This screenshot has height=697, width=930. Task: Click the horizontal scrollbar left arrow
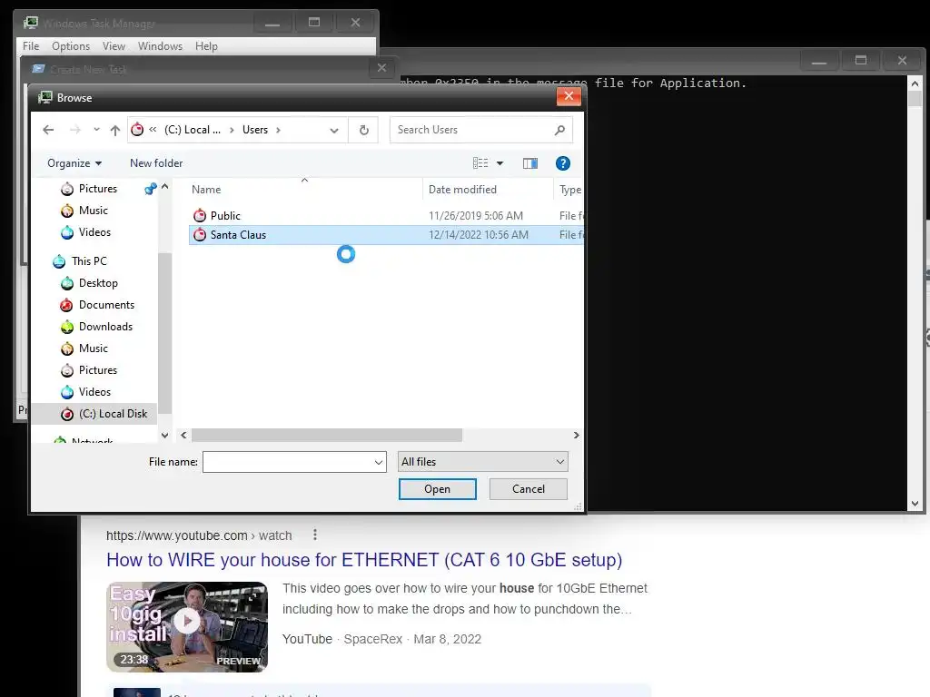(x=183, y=435)
